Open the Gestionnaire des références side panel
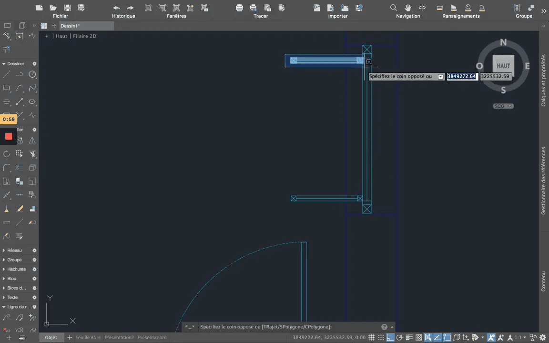The height and width of the screenshot is (343, 549). point(543,181)
